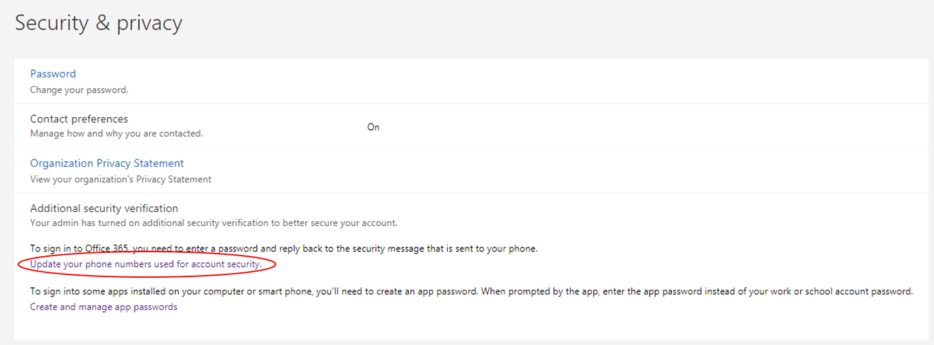Open Create and manage app passwords
This screenshot has height=345, width=934.
(104, 307)
